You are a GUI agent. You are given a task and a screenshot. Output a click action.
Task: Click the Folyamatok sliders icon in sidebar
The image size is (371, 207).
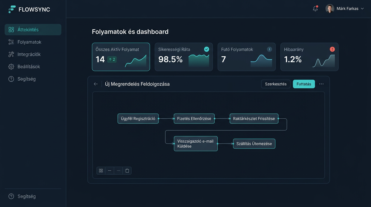[11, 42]
